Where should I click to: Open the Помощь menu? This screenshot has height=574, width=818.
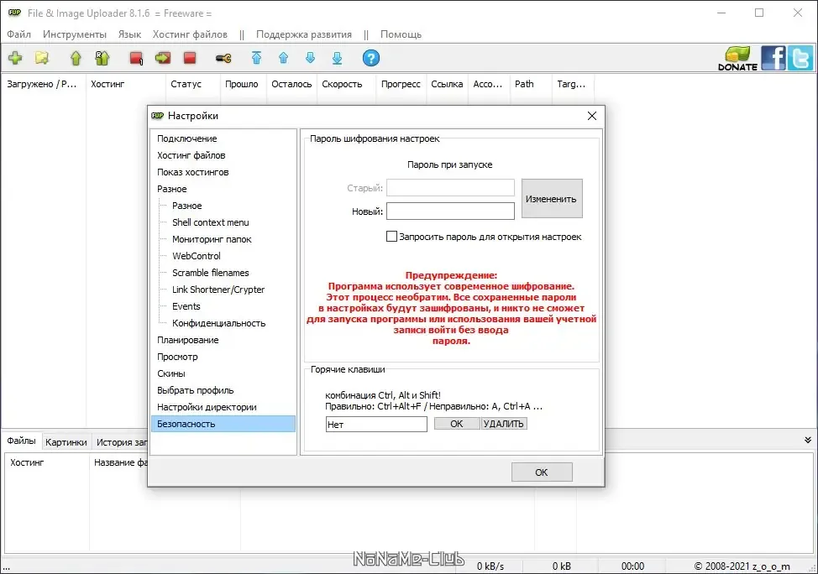point(401,34)
